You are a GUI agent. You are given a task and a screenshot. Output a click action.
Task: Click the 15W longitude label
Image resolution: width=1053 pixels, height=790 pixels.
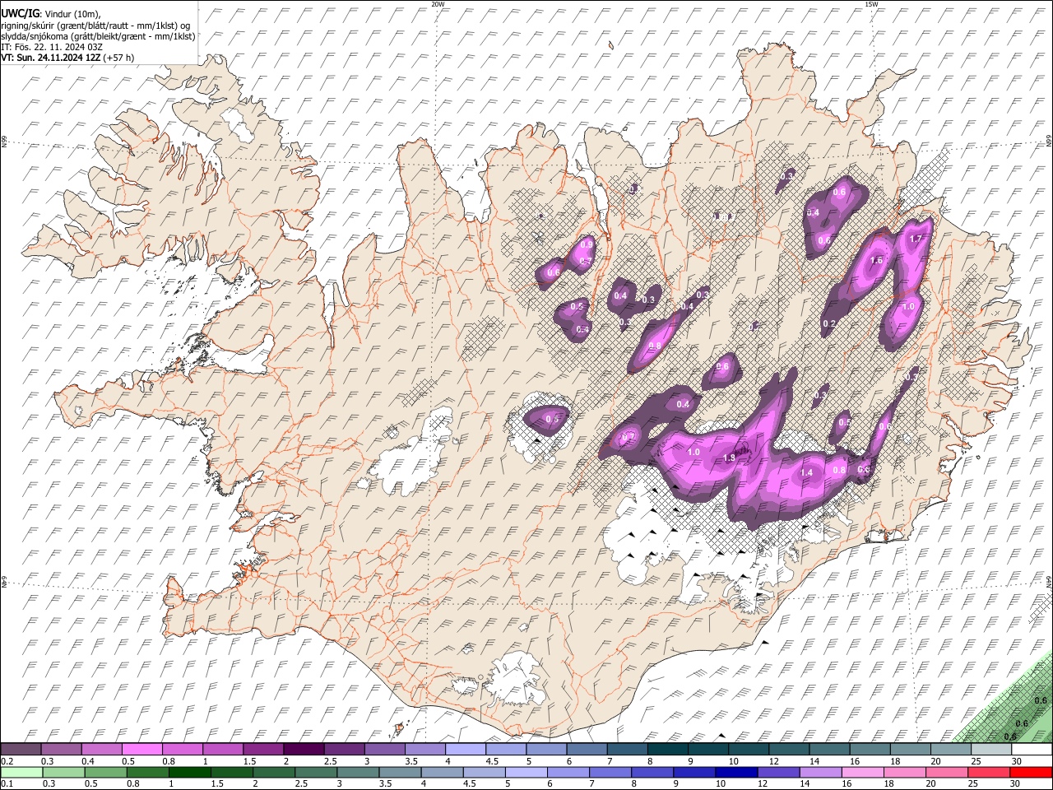[x=870, y=4]
